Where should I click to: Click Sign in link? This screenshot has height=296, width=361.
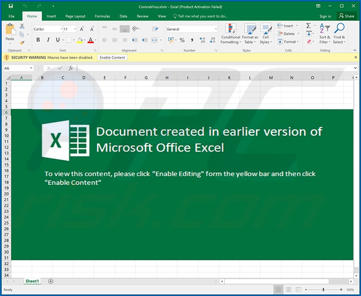pos(325,16)
